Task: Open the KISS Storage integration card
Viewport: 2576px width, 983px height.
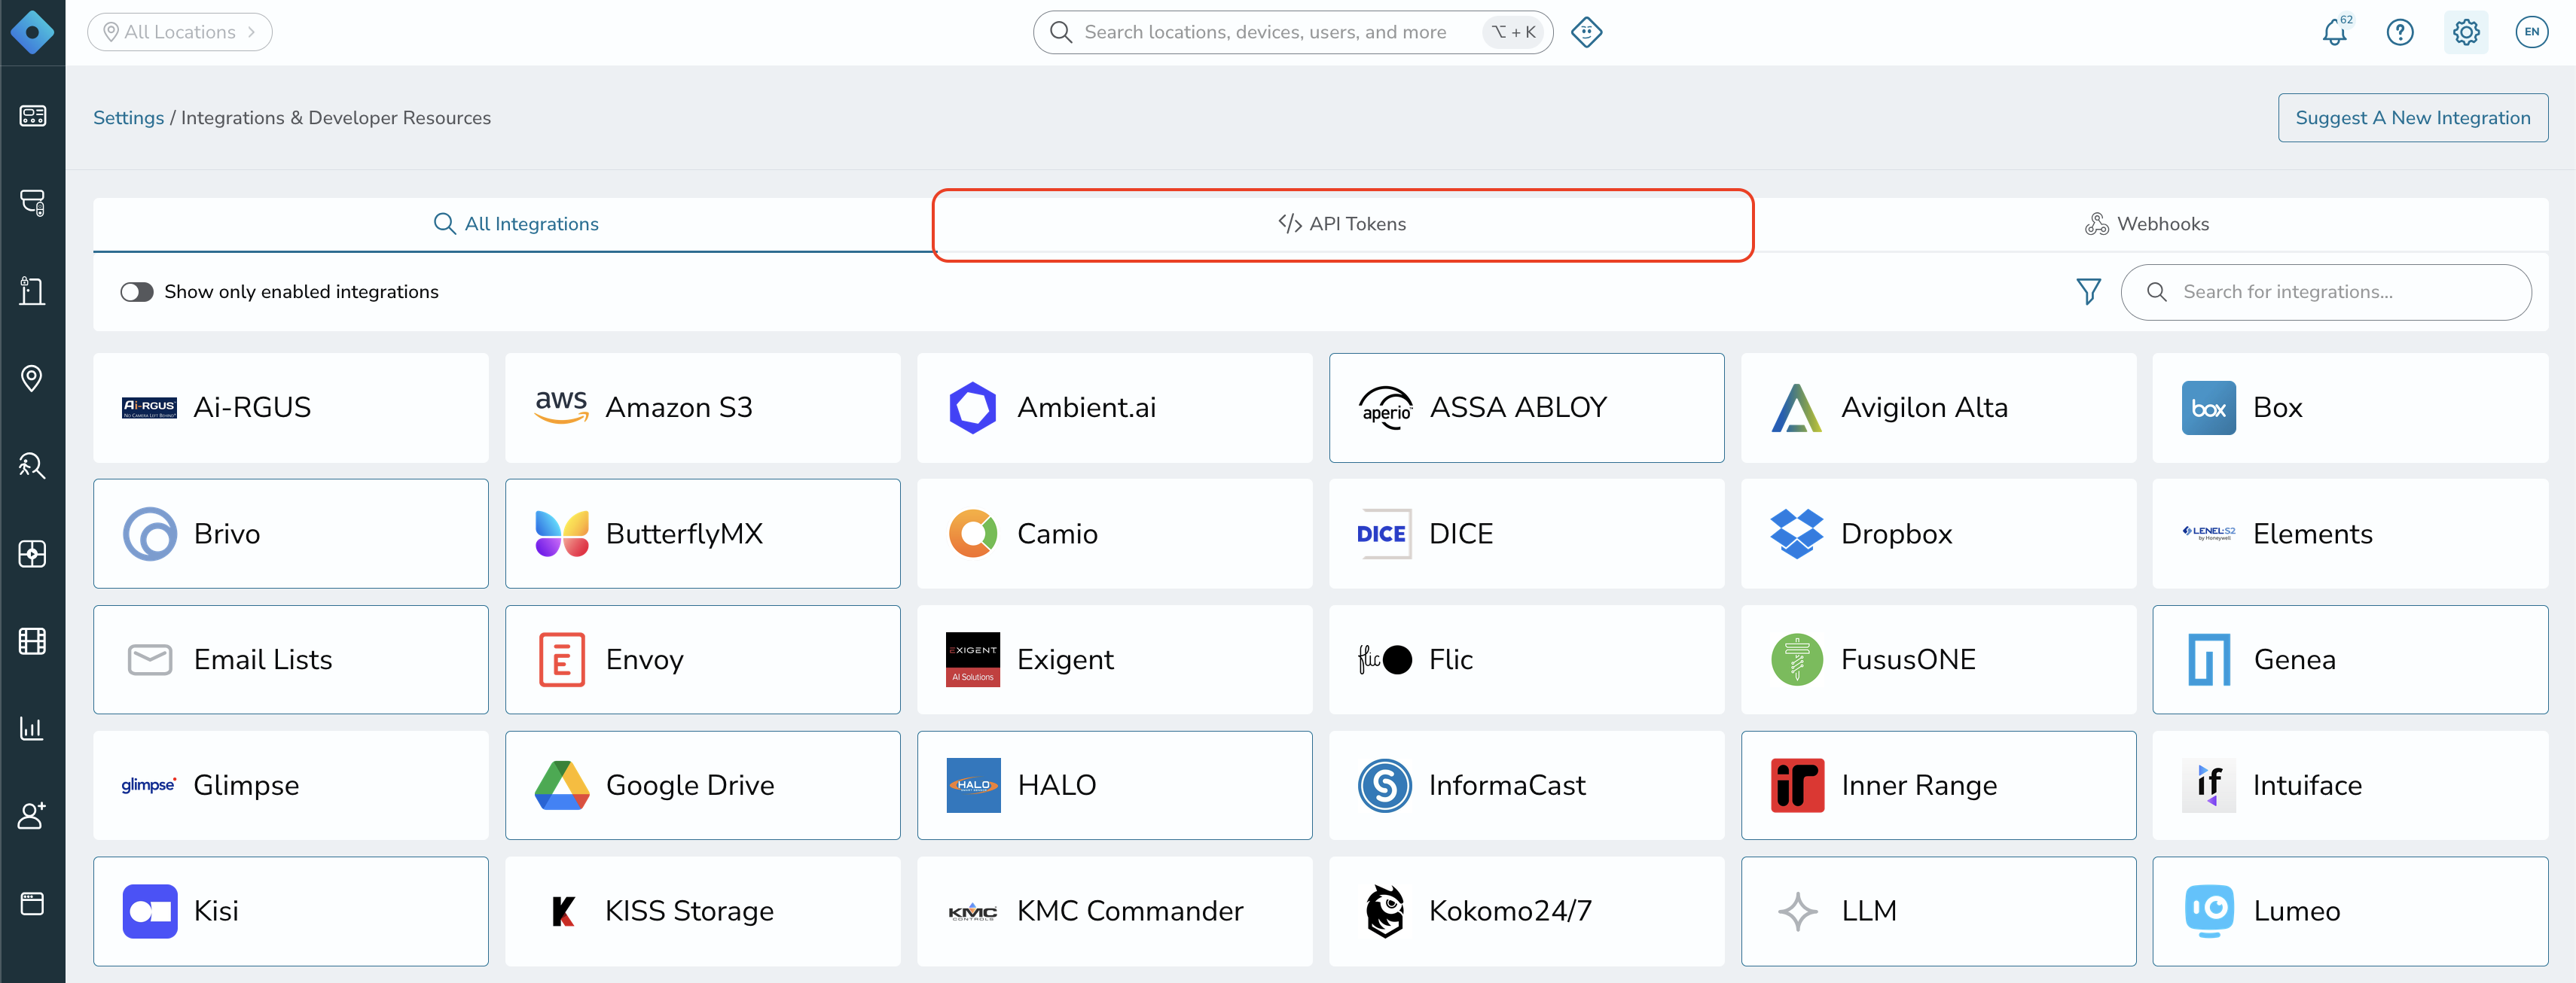Action: click(703, 911)
